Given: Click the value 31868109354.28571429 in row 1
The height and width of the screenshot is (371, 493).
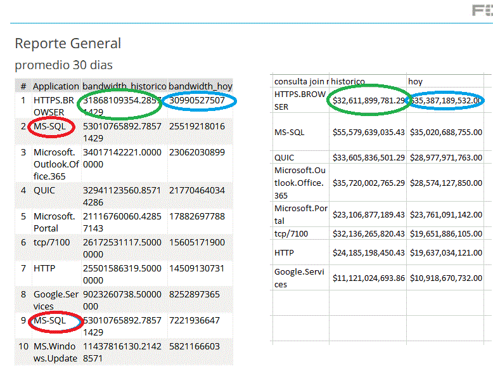Looking at the screenshot, I should 122,107.
